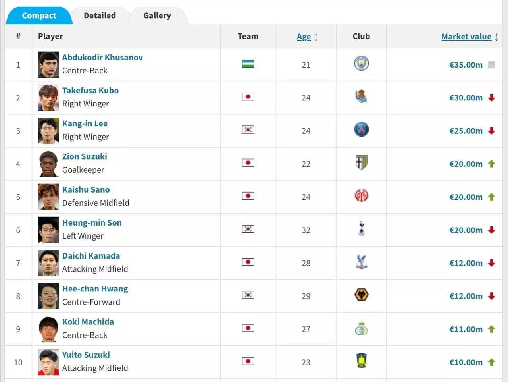508x382 pixels.
Task: Click the Manchester City club crest
Action: coord(361,64)
